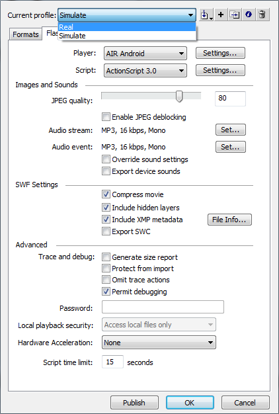
Task: Click the Profile properties info icon
Action: point(248,15)
